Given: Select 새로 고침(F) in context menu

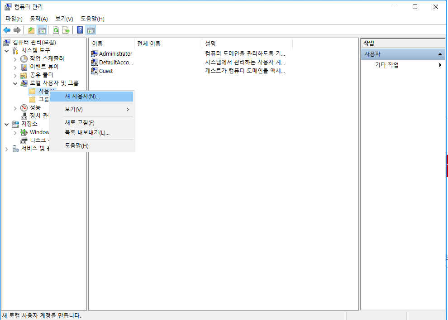Looking at the screenshot, I should pyautogui.click(x=92, y=122).
